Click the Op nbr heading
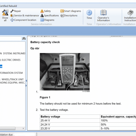The width and height of the screenshot is (136, 136). 35,48
